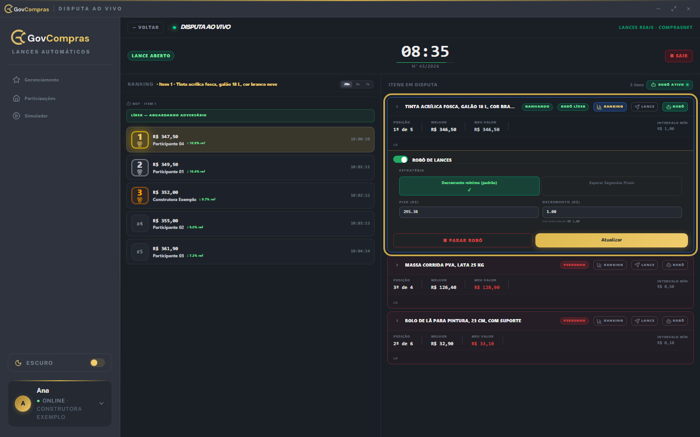The width and height of the screenshot is (700, 437).
Task: Switch ranking refresh interval to 5s
Action: click(x=357, y=84)
